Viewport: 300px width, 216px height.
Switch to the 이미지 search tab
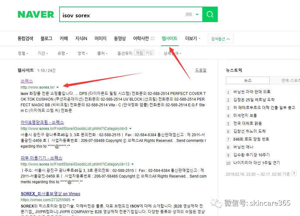coord(100,38)
